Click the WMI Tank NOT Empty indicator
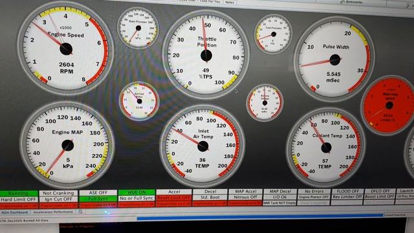414x233 pixels. point(280,203)
